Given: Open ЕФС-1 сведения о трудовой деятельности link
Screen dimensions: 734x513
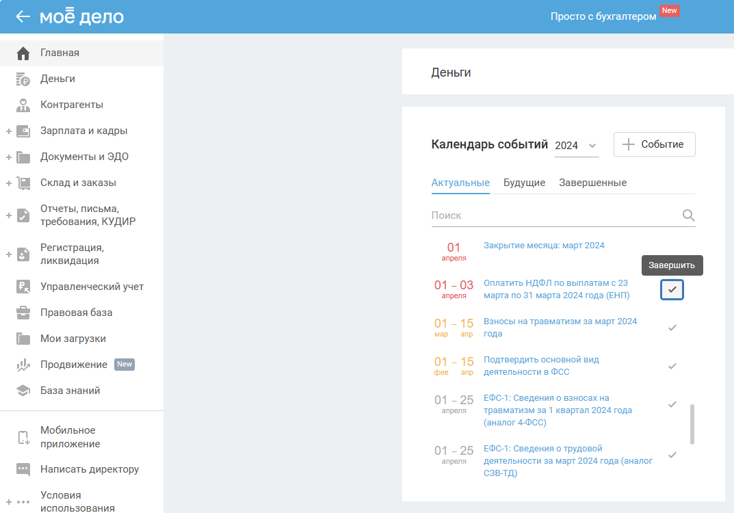Looking at the screenshot, I should 568,460.
